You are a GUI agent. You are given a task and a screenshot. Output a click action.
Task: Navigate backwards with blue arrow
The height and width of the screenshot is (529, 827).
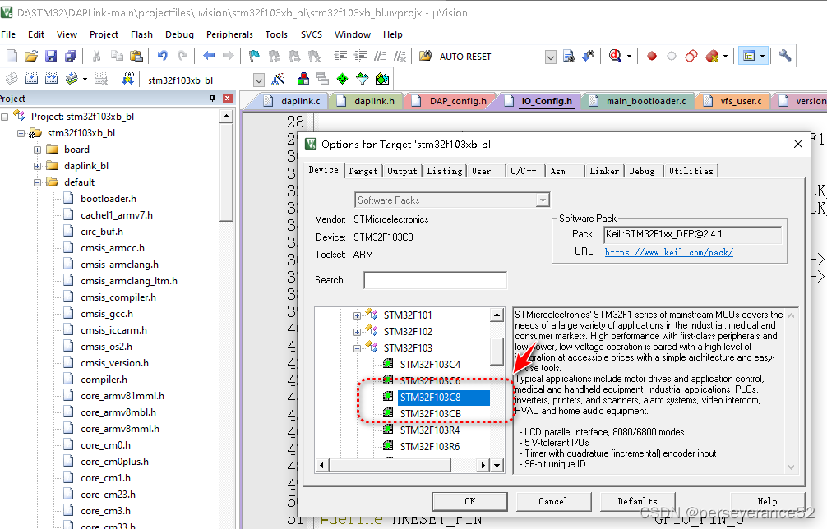(209, 56)
